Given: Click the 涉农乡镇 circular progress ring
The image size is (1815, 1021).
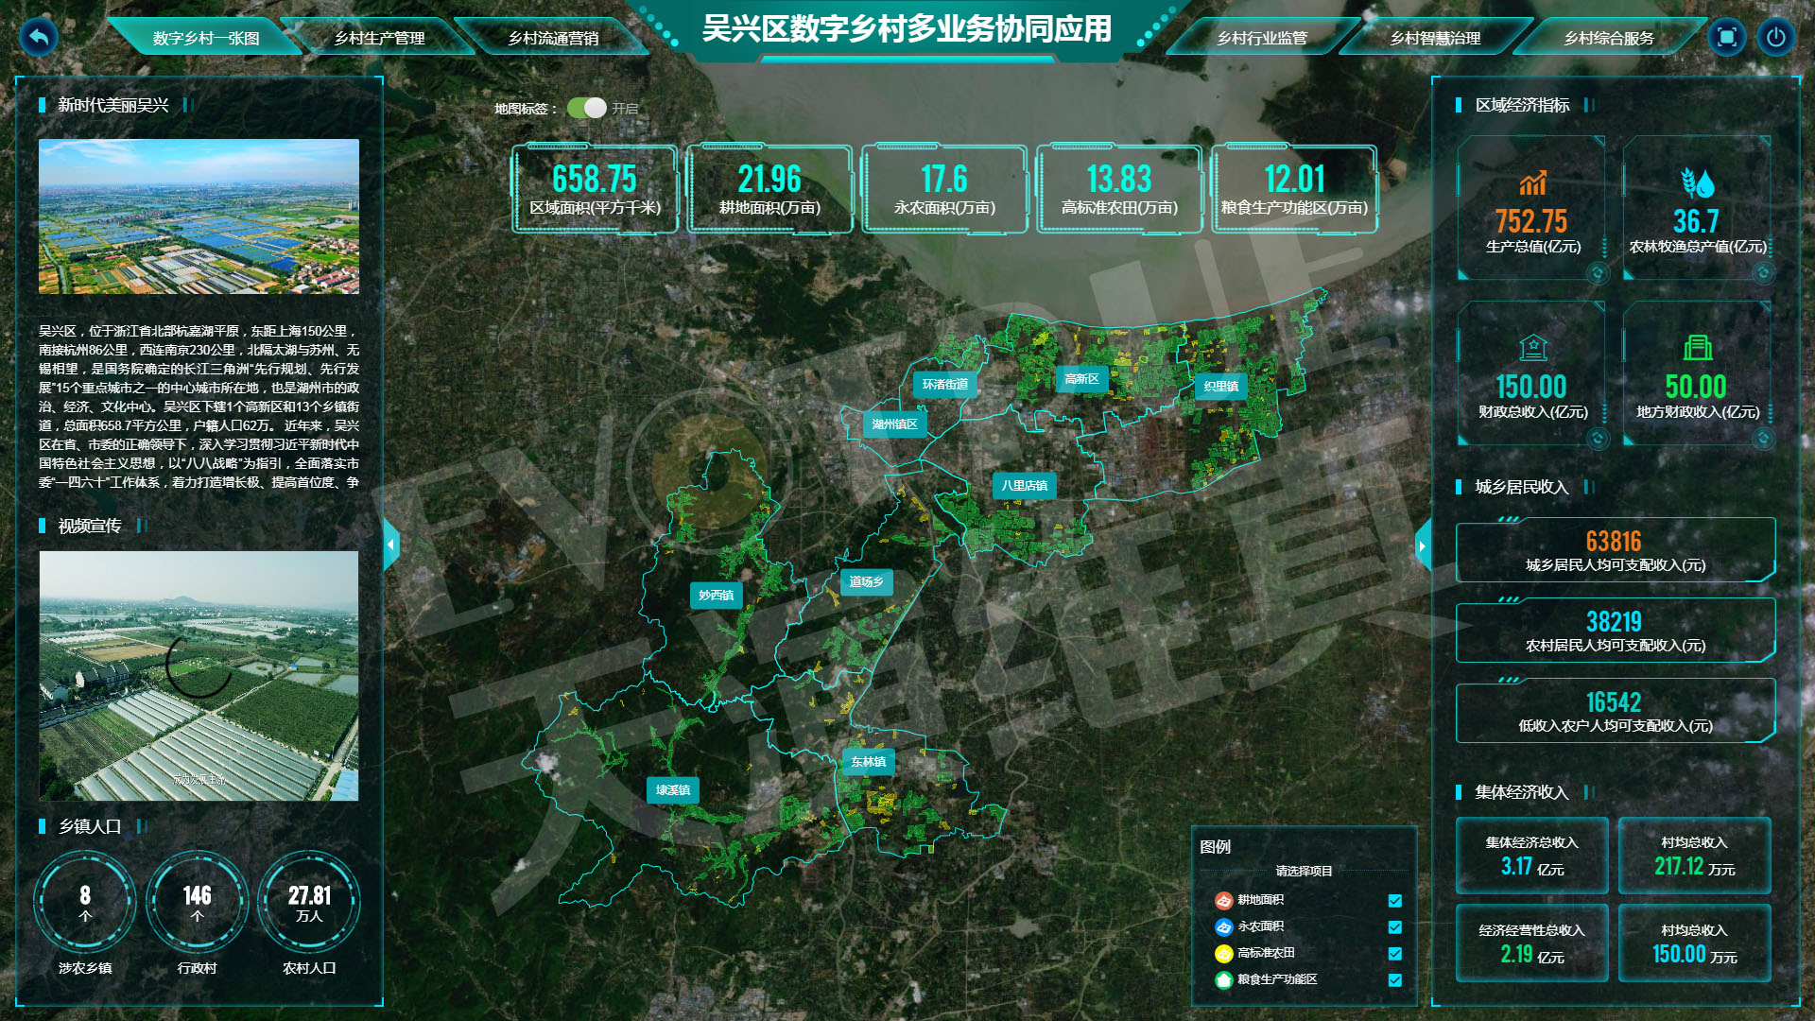Looking at the screenshot, I should click(84, 901).
